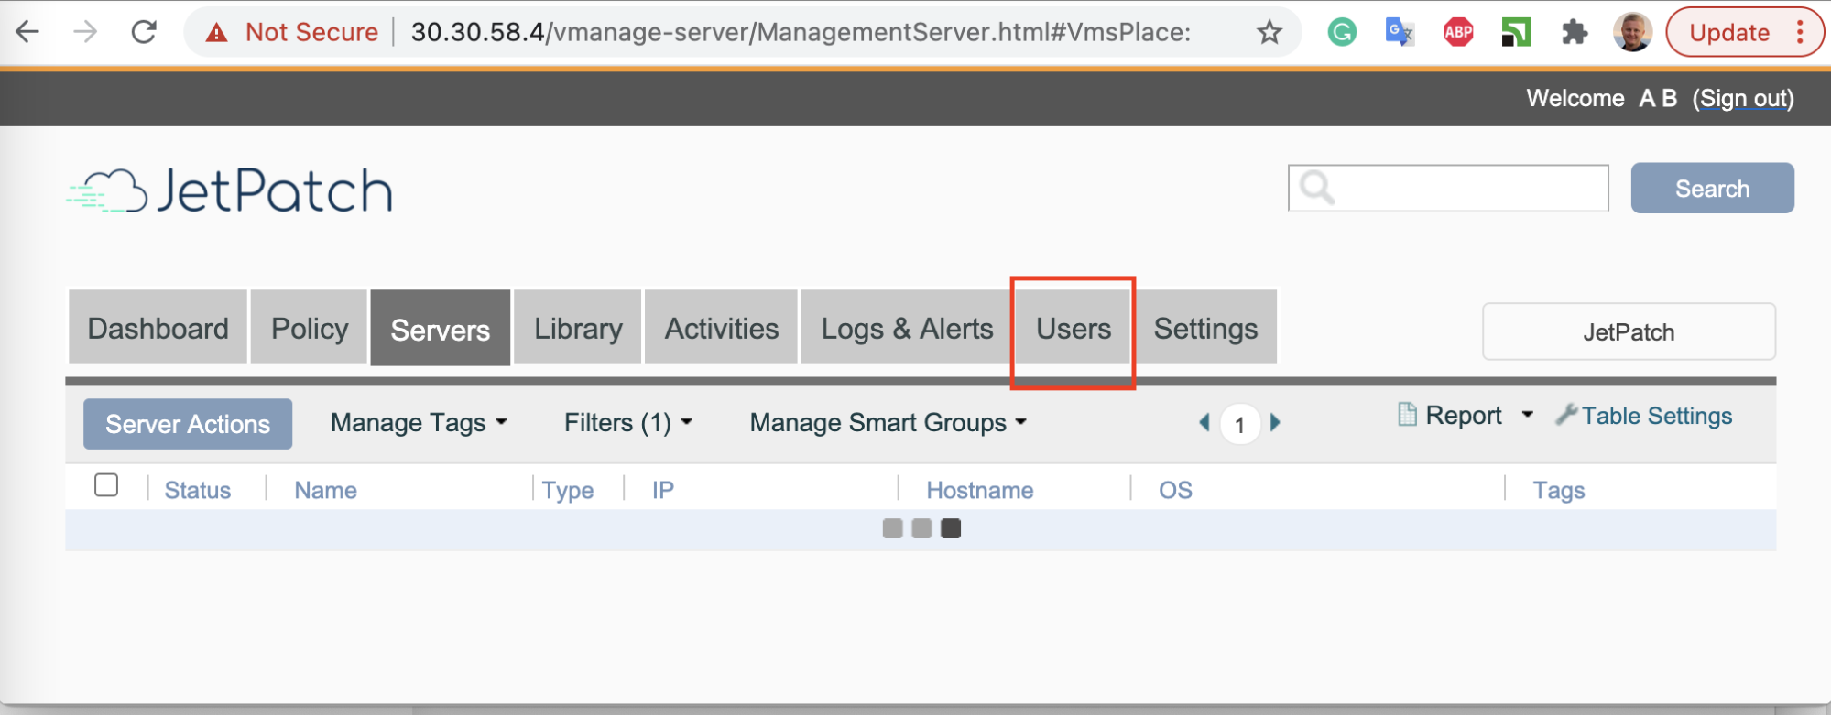Open the Report dropdown arrow
The image size is (1831, 716).
point(1527,415)
